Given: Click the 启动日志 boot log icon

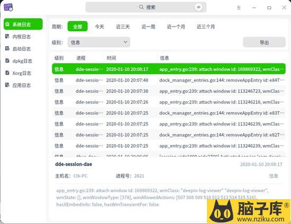Looking at the screenshot, I should pos(7,49).
